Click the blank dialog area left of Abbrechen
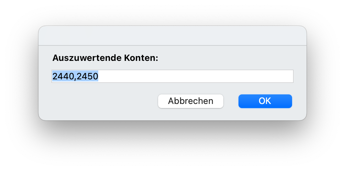The width and height of the screenshot is (345, 171). [x=103, y=101]
